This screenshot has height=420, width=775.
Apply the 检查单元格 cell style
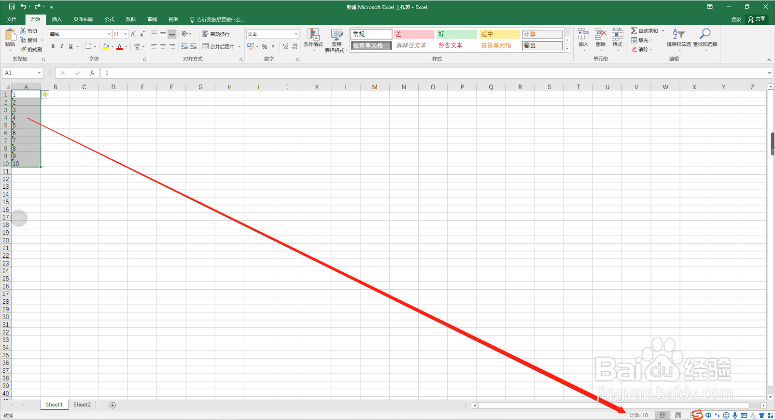(x=371, y=46)
